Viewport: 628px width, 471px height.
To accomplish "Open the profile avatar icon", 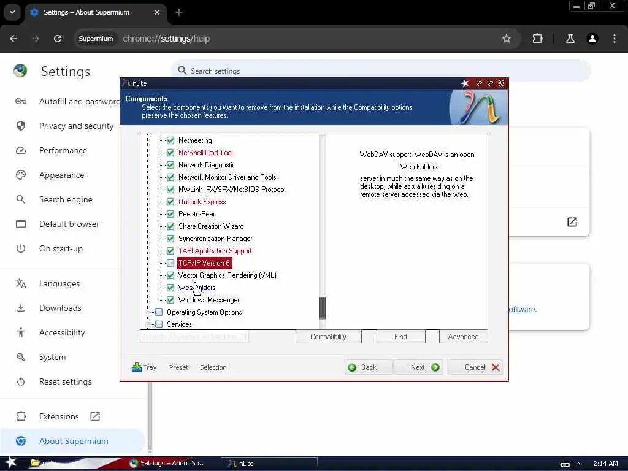I will (592, 39).
